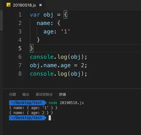Click the highlighted opening brace on line 1
Viewport: 141px width, 135px height.
(66, 15)
